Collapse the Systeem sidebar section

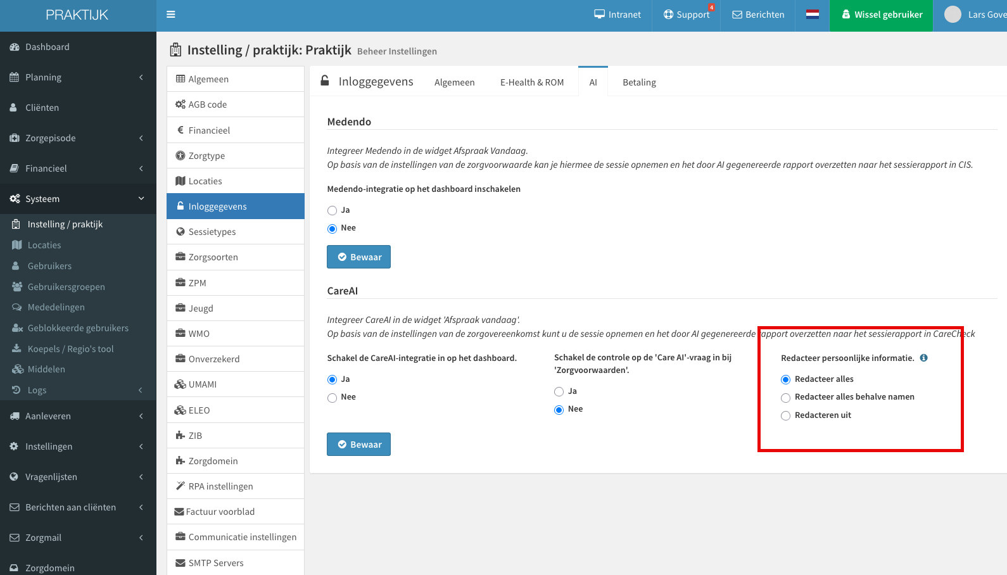[78, 199]
